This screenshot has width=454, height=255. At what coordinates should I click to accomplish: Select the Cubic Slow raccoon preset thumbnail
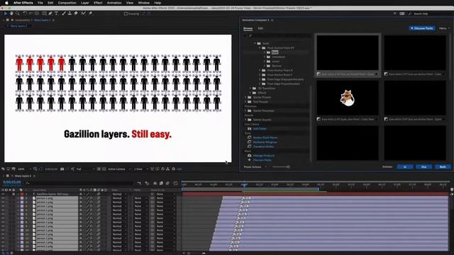[348, 98]
